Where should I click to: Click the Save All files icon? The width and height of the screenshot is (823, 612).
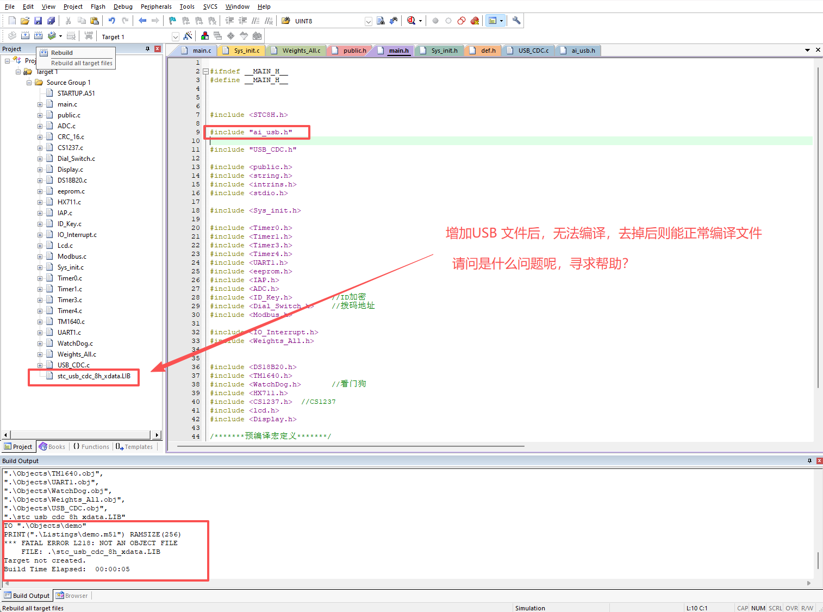point(51,21)
